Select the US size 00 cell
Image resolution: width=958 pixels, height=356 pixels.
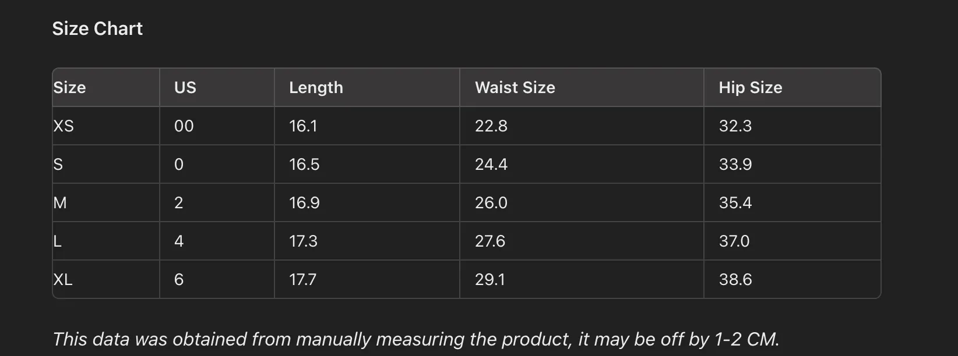pos(217,126)
